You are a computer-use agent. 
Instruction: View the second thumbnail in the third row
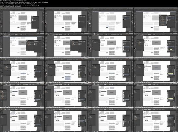pyautogui.click(x=67, y=70)
